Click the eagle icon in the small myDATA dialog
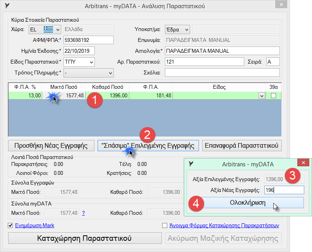 click(191, 164)
